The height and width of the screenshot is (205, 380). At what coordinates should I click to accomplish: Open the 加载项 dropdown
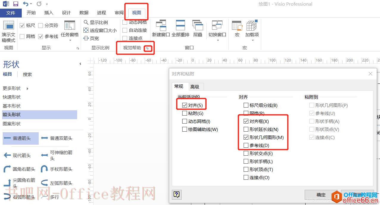click(252, 31)
